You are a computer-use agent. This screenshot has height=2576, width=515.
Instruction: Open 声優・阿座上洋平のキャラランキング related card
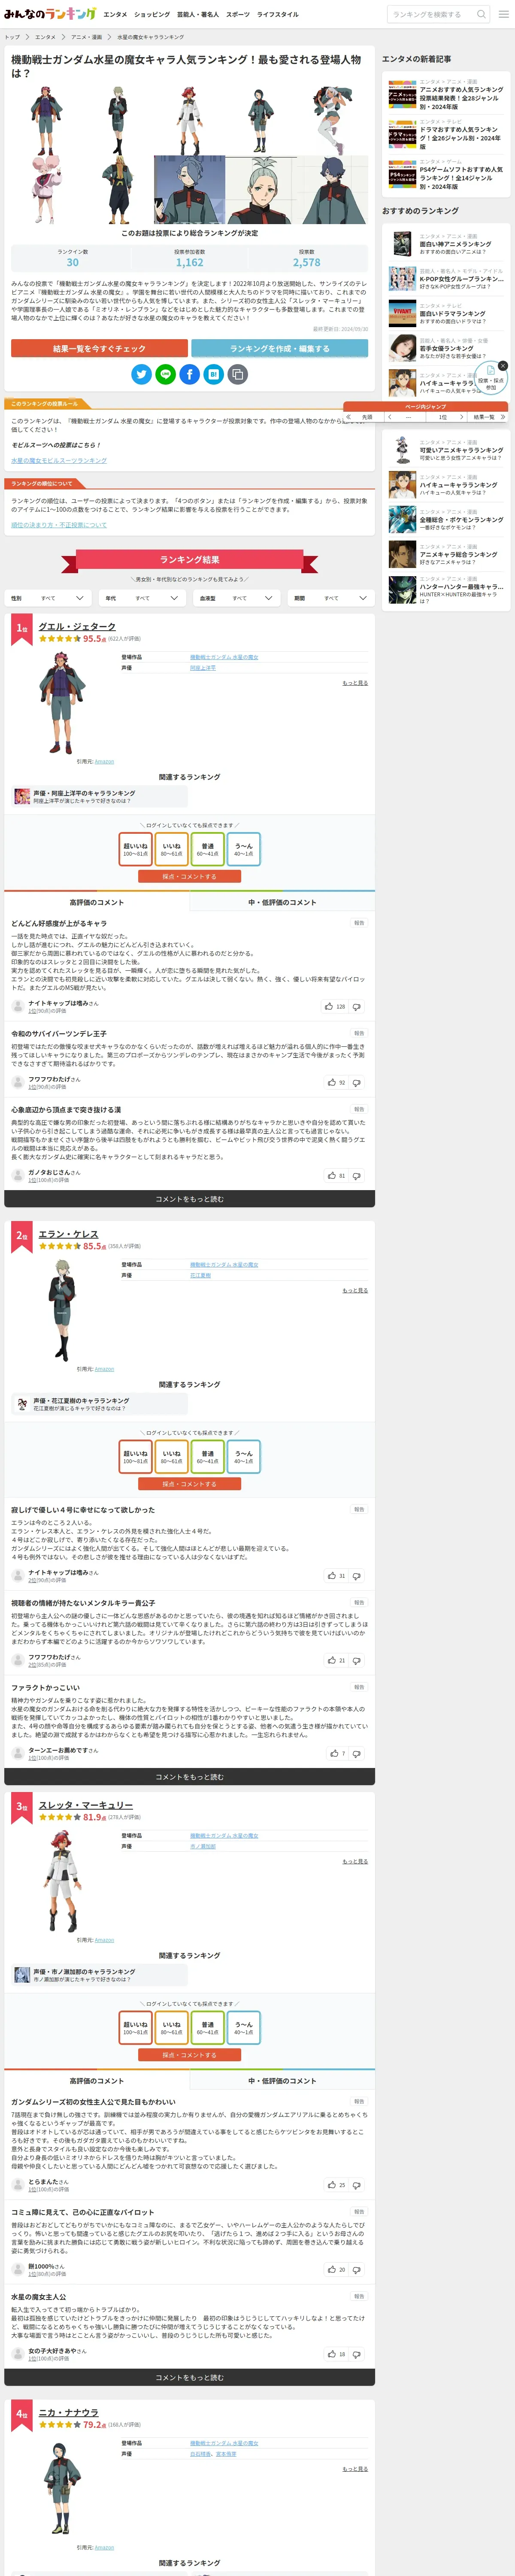tap(99, 796)
